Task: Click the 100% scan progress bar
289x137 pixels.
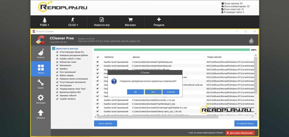Action: click(x=172, y=50)
